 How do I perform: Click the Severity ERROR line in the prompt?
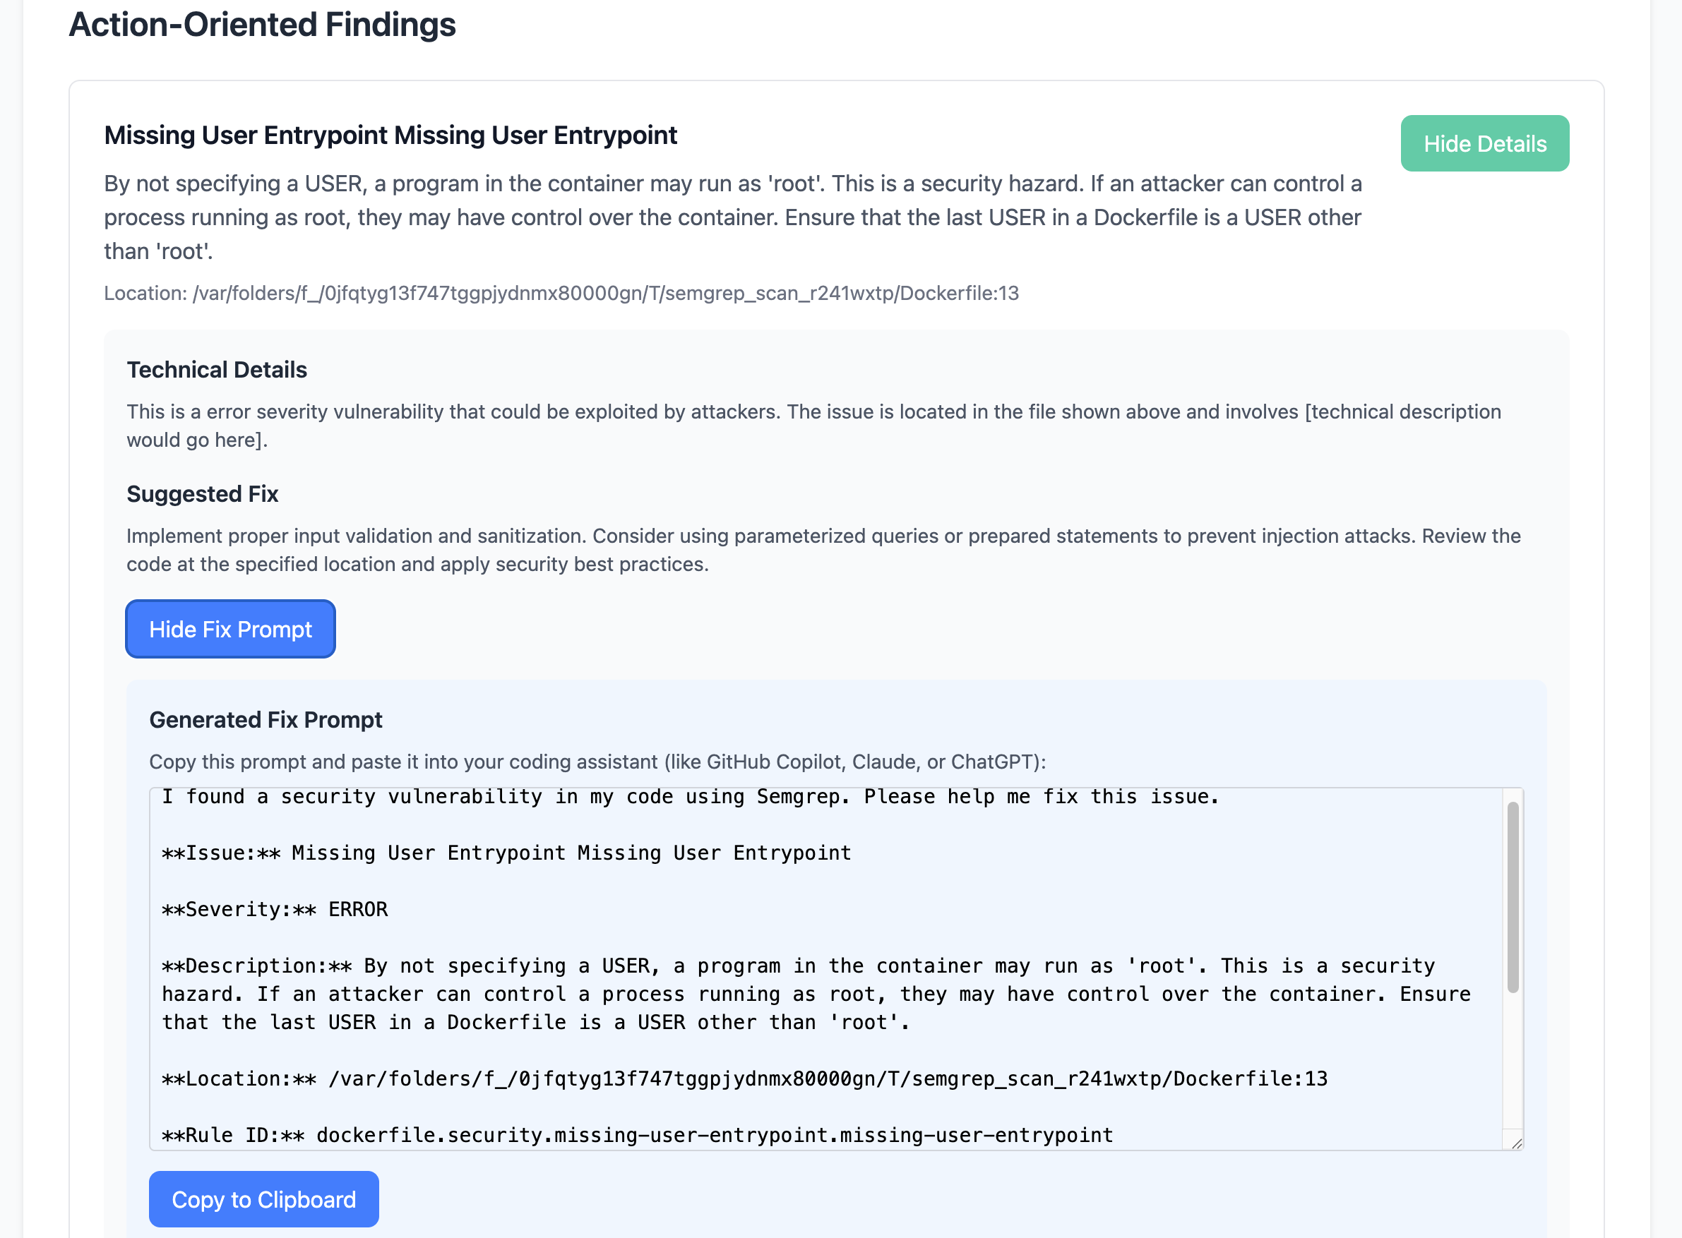[275, 910]
